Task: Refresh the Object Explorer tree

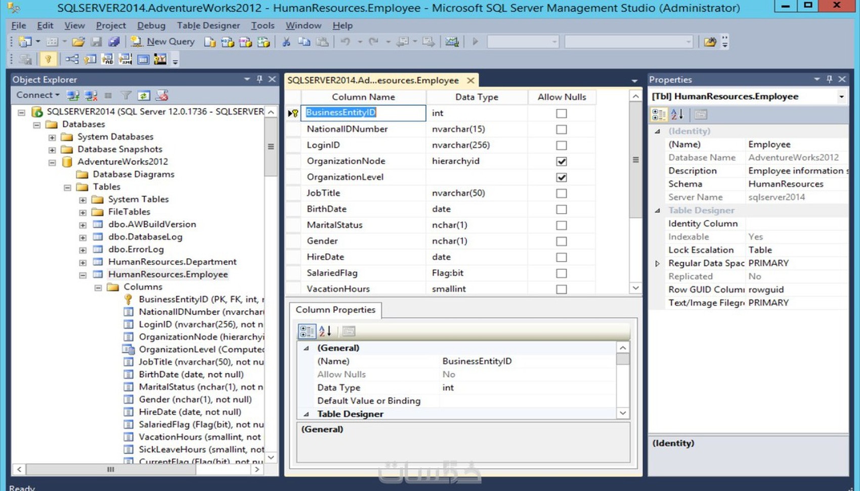Action: [143, 95]
